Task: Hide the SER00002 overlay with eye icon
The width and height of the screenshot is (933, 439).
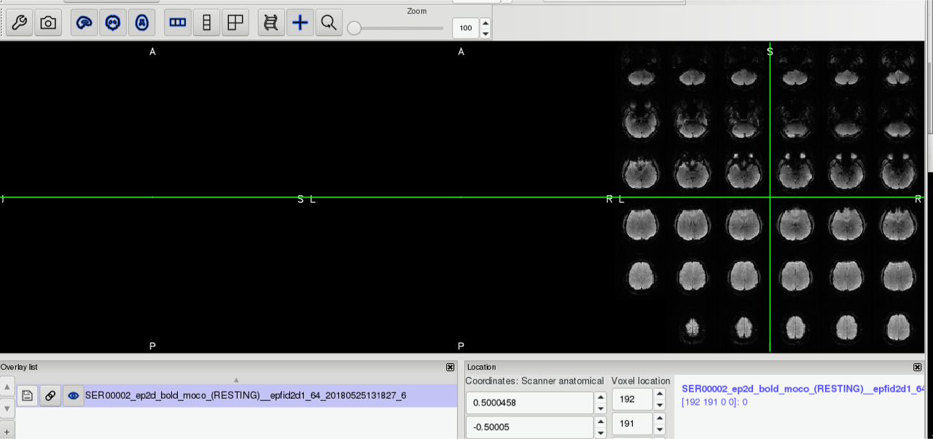Action: [73, 396]
